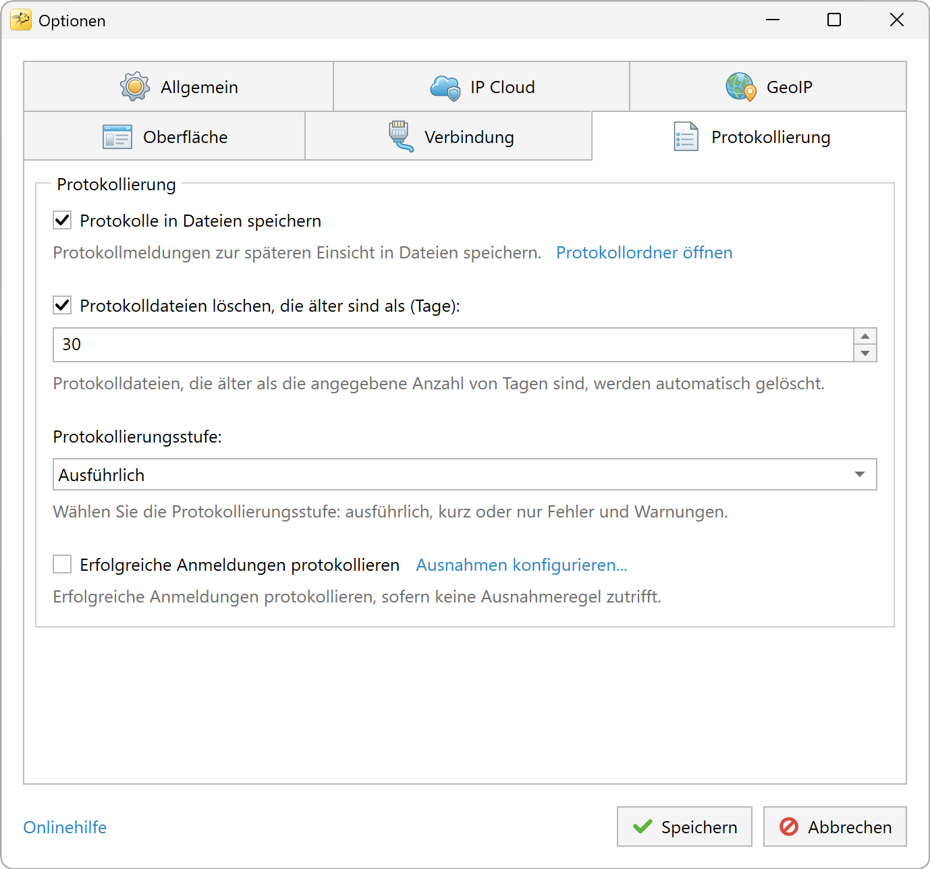Click the Speichern button
The image size is (930, 869).
click(684, 826)
